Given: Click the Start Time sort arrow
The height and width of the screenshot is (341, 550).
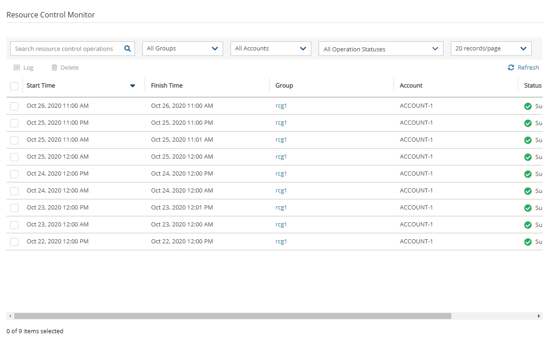Looking at the screenshot, I should (x=133, y=86).
